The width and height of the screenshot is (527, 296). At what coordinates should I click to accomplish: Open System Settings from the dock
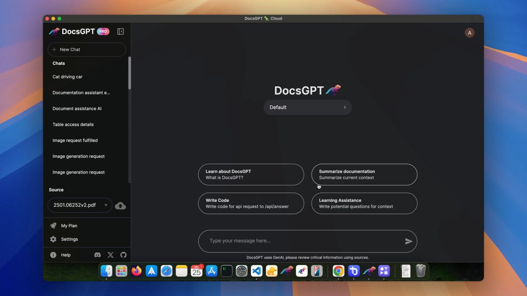coord(242,271)
